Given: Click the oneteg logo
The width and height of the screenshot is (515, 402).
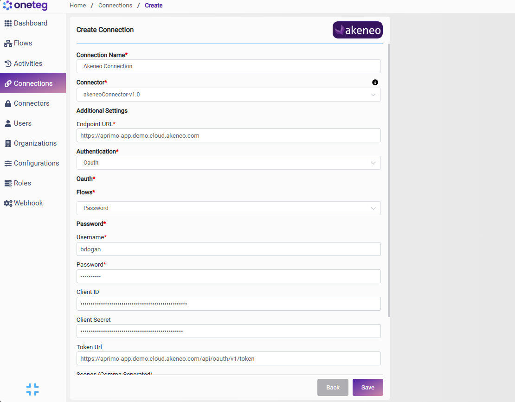Looking at the screenshot, I should click(26, 5).
